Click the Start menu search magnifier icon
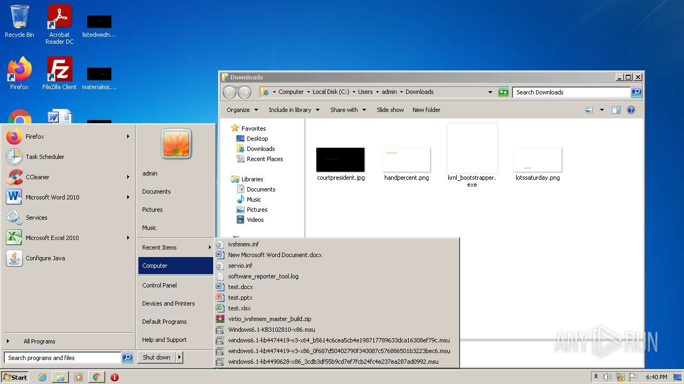 (127, 358)
